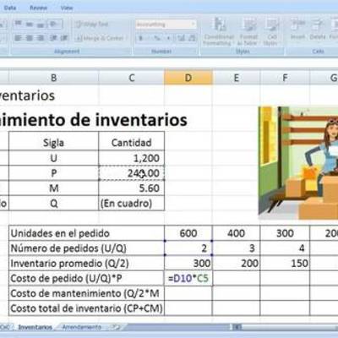Click the 'miento de inventarios' bold title

point(94,119)
